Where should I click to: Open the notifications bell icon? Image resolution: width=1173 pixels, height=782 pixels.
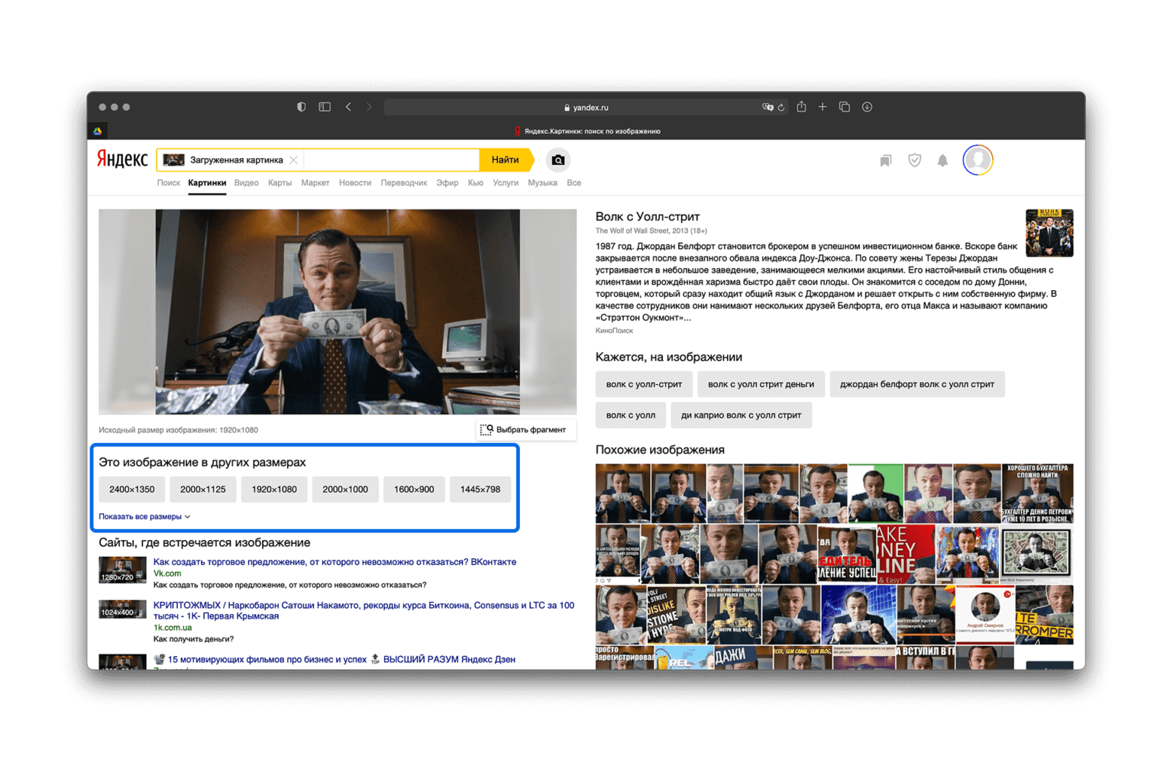(x=943, y=160)
